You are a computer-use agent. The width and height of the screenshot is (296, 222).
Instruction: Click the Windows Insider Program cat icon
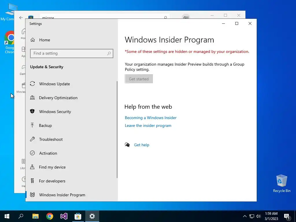point(32,195)
